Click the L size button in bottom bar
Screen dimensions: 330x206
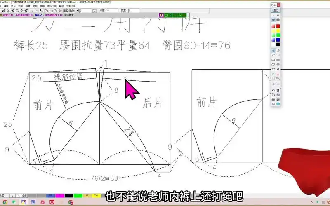tap(13, 195)
